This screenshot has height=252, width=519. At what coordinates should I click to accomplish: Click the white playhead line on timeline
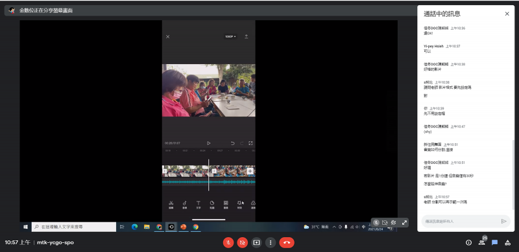[x=208, y=175]
